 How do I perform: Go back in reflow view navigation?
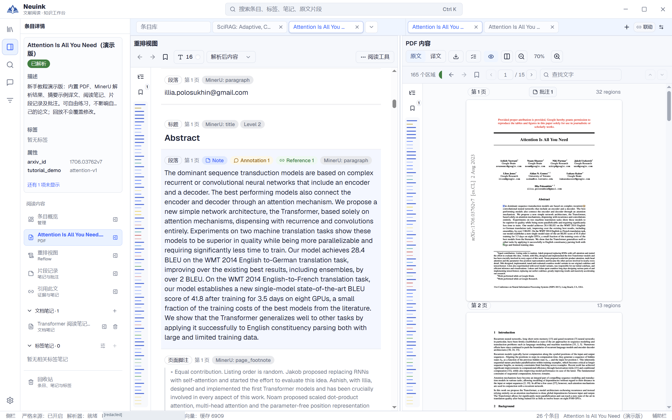(140, 57)
